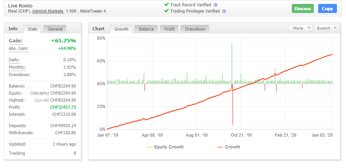
Task: Open the Export dropdown menu
Action: click(327, 28)
